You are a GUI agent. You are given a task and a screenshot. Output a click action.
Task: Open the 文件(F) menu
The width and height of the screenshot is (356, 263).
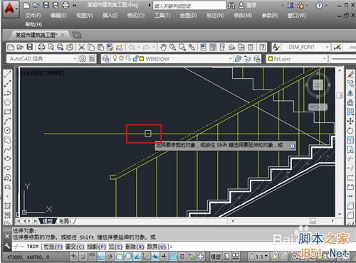pyautogui.click(x=33, y=16)
